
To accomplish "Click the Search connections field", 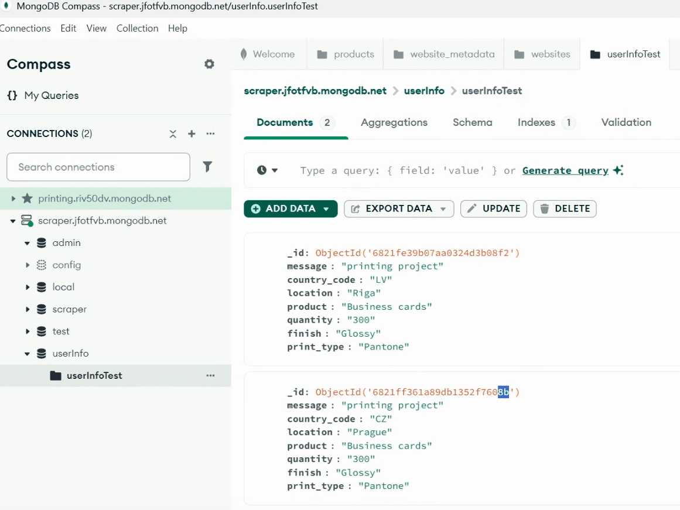I will pos(98,167).
